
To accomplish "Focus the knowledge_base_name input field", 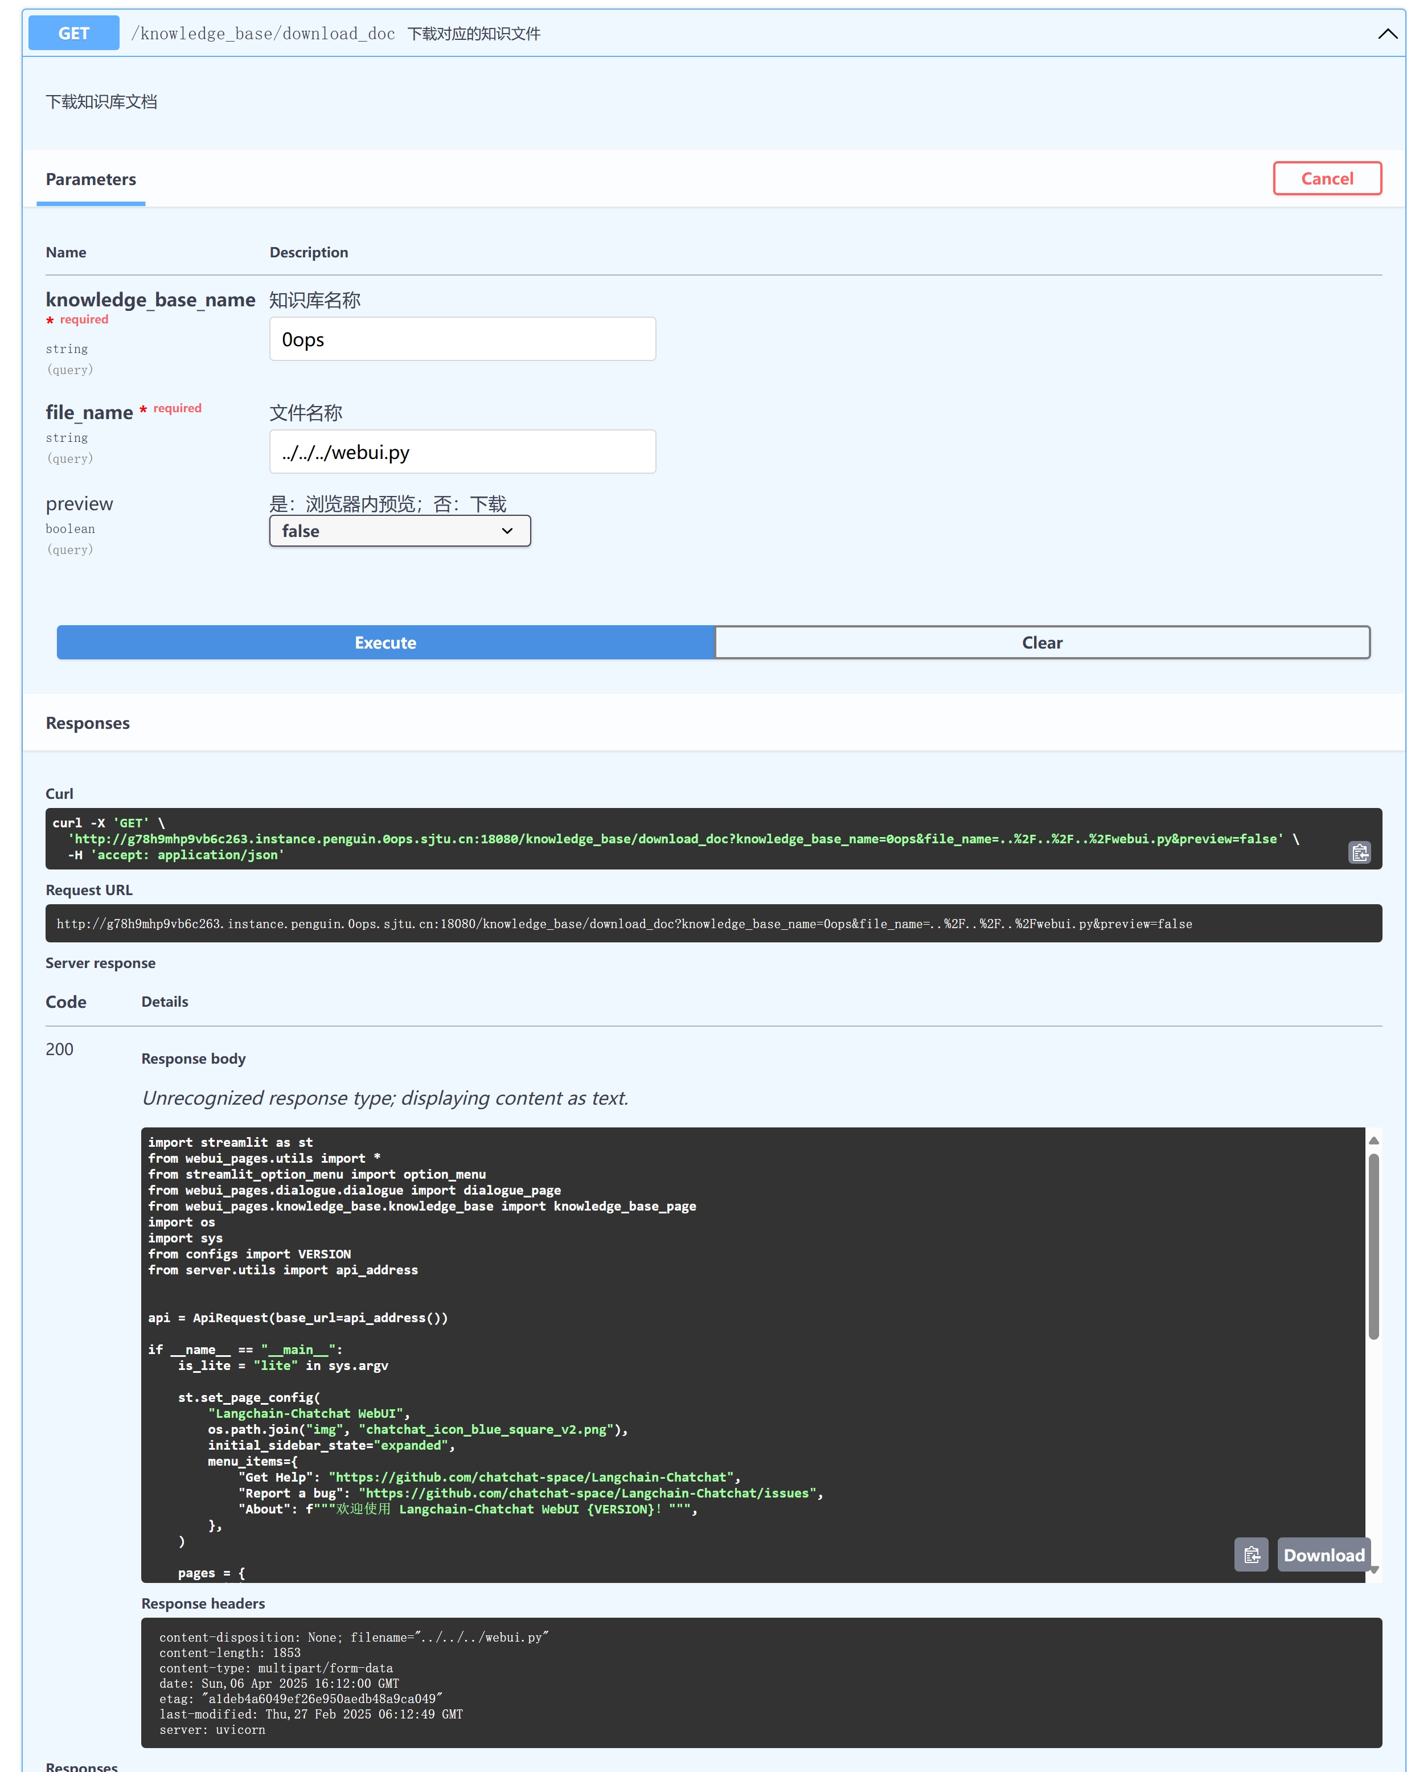I will 462,339.
